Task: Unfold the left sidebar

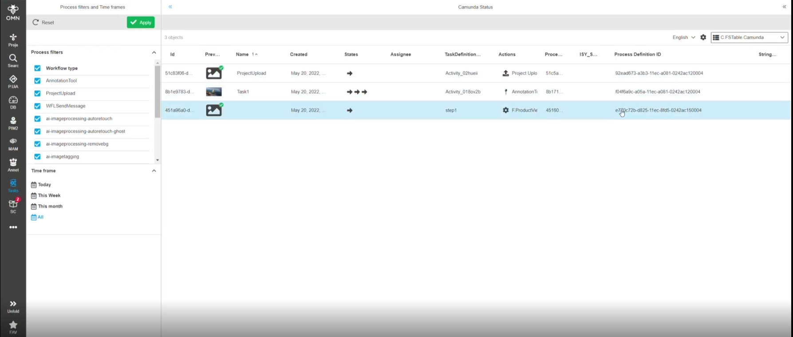Action: coord(13,306)
